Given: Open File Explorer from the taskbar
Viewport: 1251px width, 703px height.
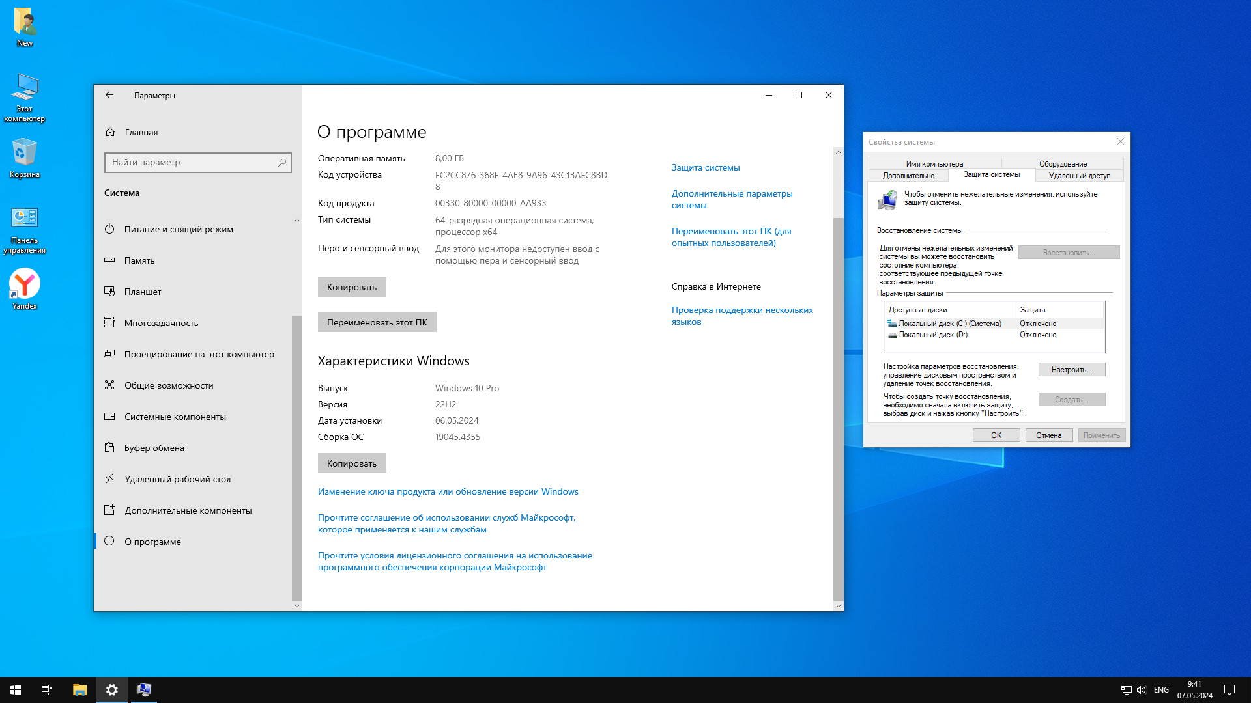Looking at the screenshot, I should pyautogui.click(x=79, y=690).
